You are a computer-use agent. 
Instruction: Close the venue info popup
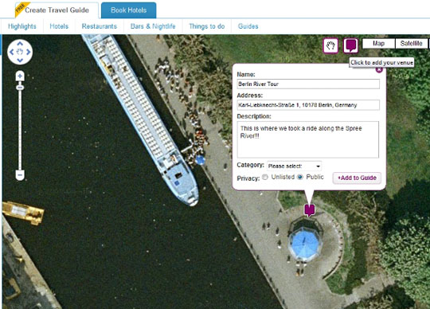point(379,69)
